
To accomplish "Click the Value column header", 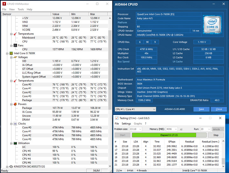I will (60, 14).
